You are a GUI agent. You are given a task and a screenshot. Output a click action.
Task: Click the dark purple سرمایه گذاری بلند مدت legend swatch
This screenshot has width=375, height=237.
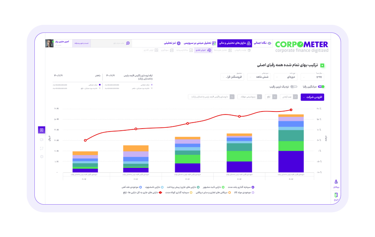(253, 187)
